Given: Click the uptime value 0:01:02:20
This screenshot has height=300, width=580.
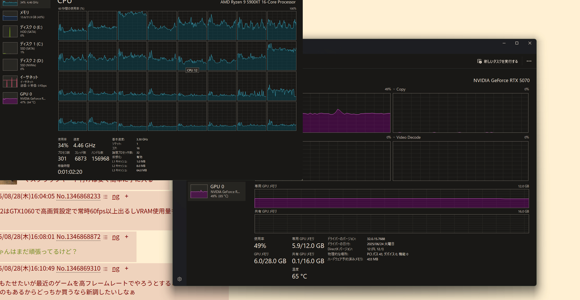Looking at the screenshot, I should [x=70, y=172].
